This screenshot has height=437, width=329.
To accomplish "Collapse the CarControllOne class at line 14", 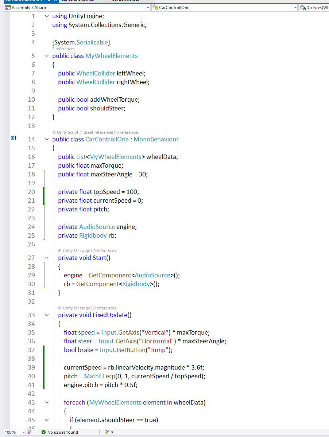I will pyautogui.click(x=47, y=139).
